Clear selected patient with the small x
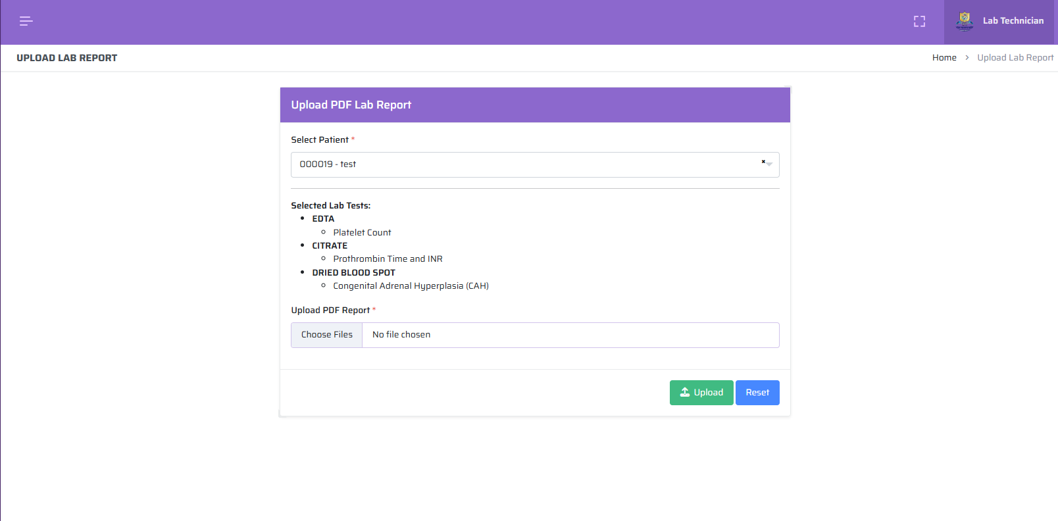The height and width of the screenshot is (521, 1058). [x=763, y=161]
